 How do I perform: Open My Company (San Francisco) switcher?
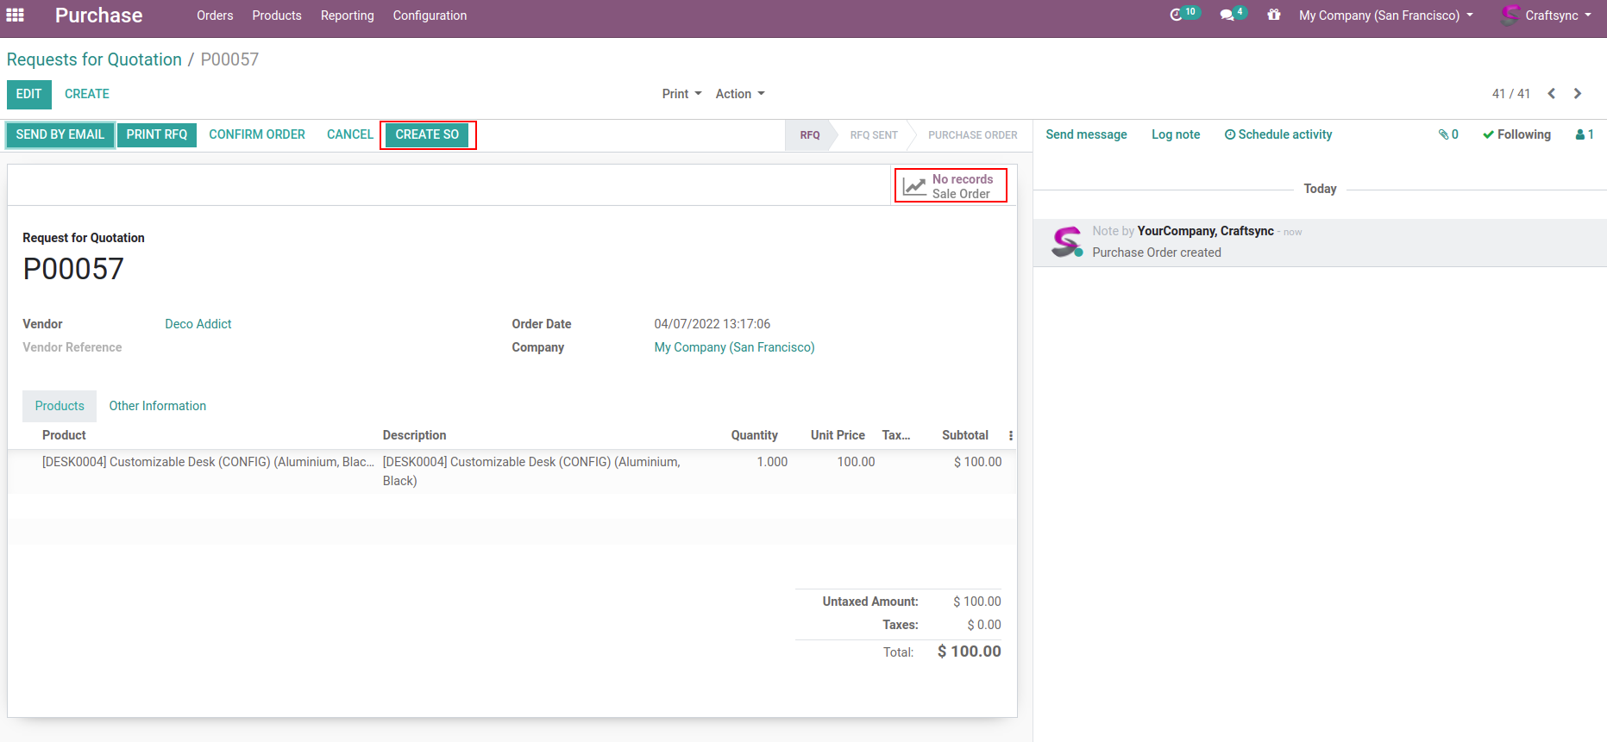click(x=1385, y=16)
